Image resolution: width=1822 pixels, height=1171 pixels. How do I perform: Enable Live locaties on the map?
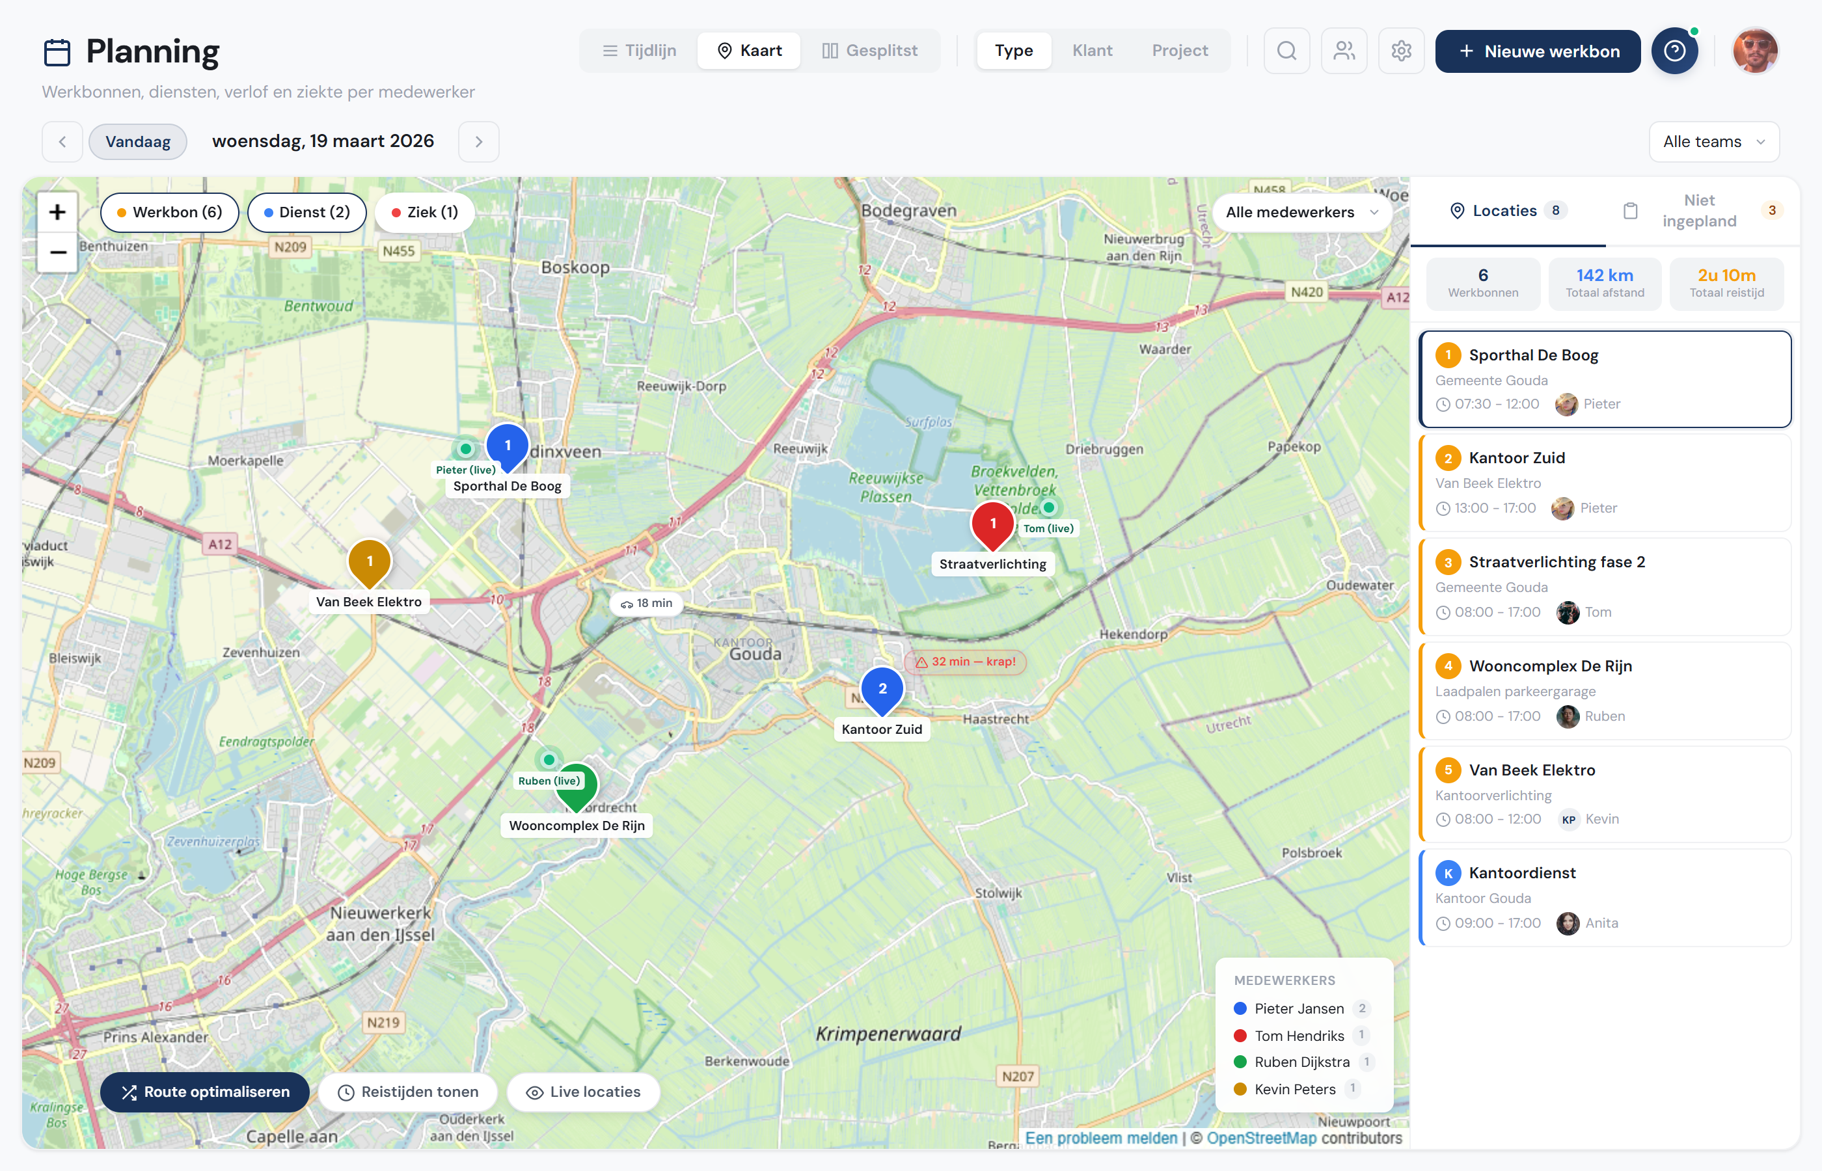click(582, 1092)
